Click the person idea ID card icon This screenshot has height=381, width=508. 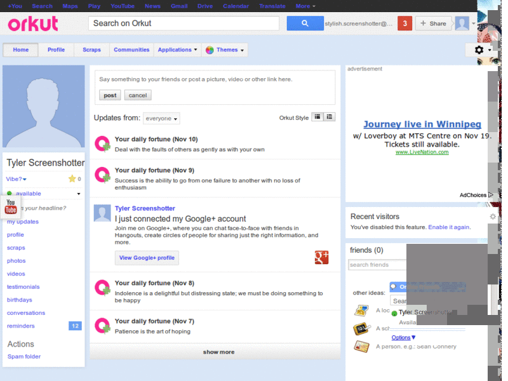[x=361, y=347]
